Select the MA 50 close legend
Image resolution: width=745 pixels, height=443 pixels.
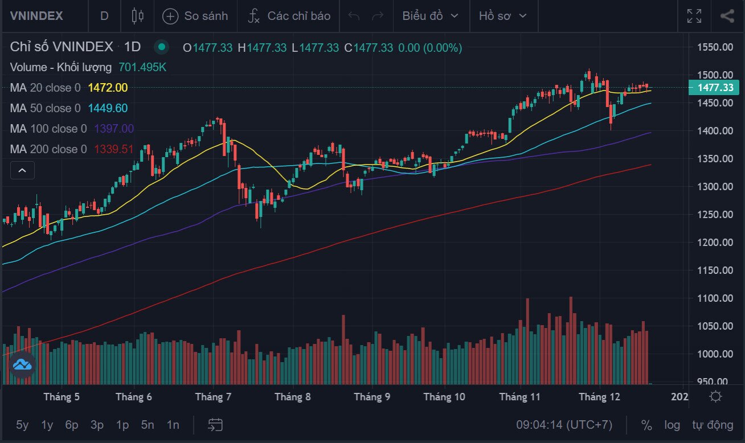(x=46, y=108)
